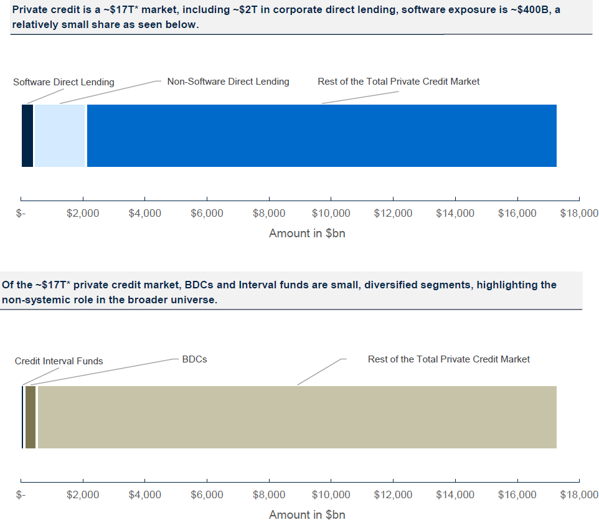The height and width of the screenshot is (520, 599).
Task: Click "Amount in $bn" axis title under beige chart
Action: [x=307, y=514]
